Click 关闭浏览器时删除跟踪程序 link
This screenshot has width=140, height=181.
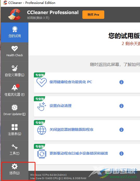71,129
